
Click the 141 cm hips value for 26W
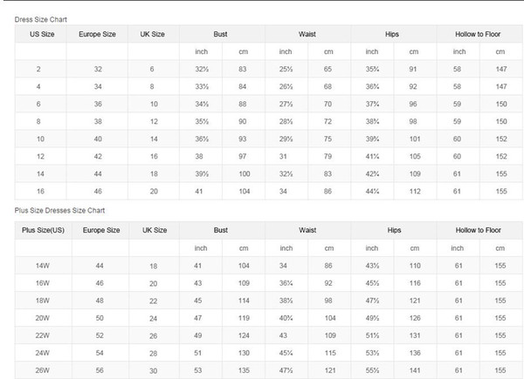tap(415, 370)
